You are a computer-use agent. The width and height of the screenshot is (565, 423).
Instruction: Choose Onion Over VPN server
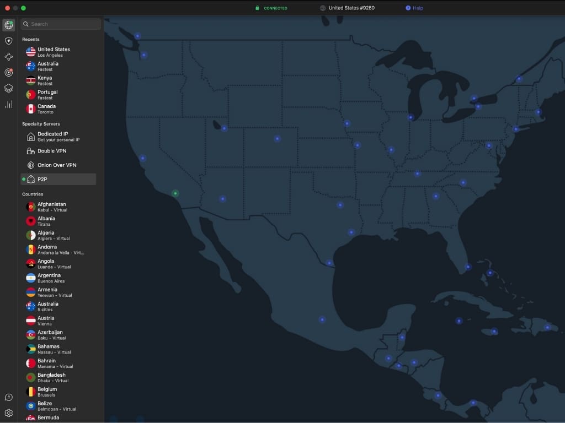[x=56, y=165]
